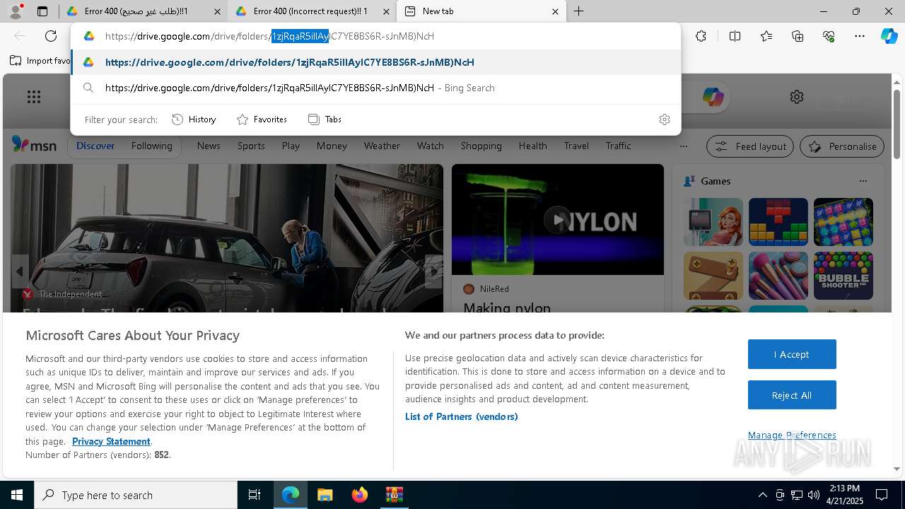Open more MSN navigation categories ellipsis
905x509 pixels.
point(683,146)
